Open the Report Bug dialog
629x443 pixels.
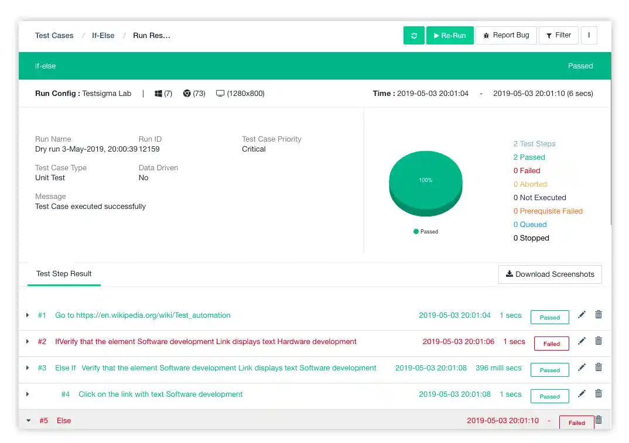pyautogui.click(x=506, y=35)
